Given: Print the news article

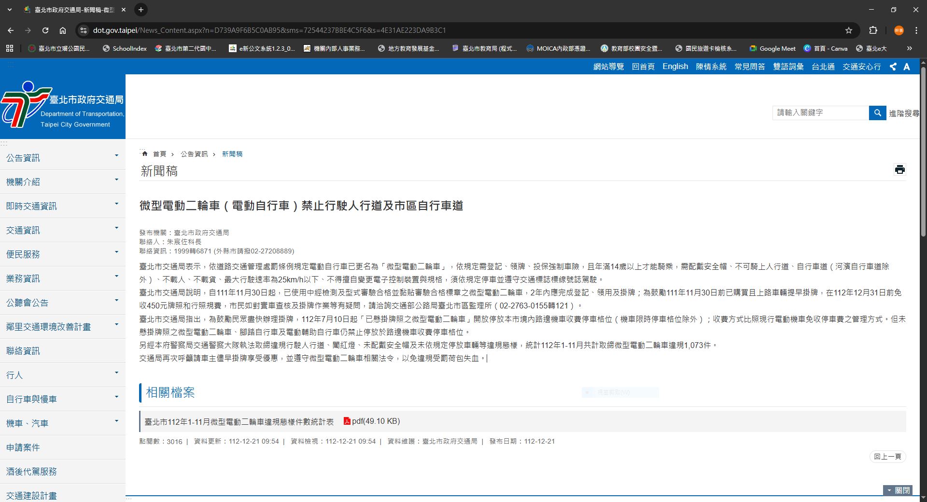Looking at the screenshot, I should click(900, 170).
